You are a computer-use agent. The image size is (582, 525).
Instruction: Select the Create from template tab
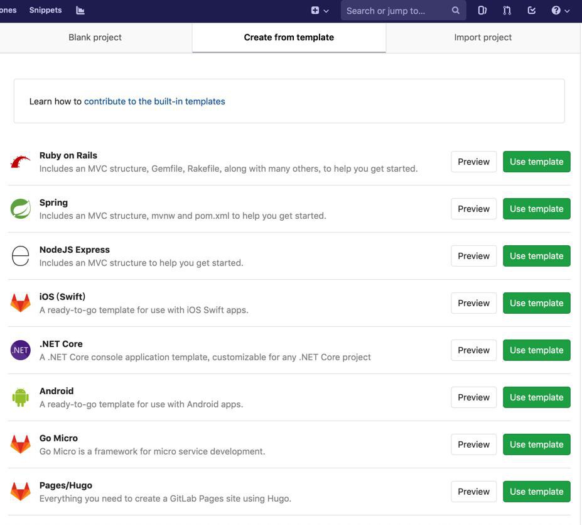289,37
